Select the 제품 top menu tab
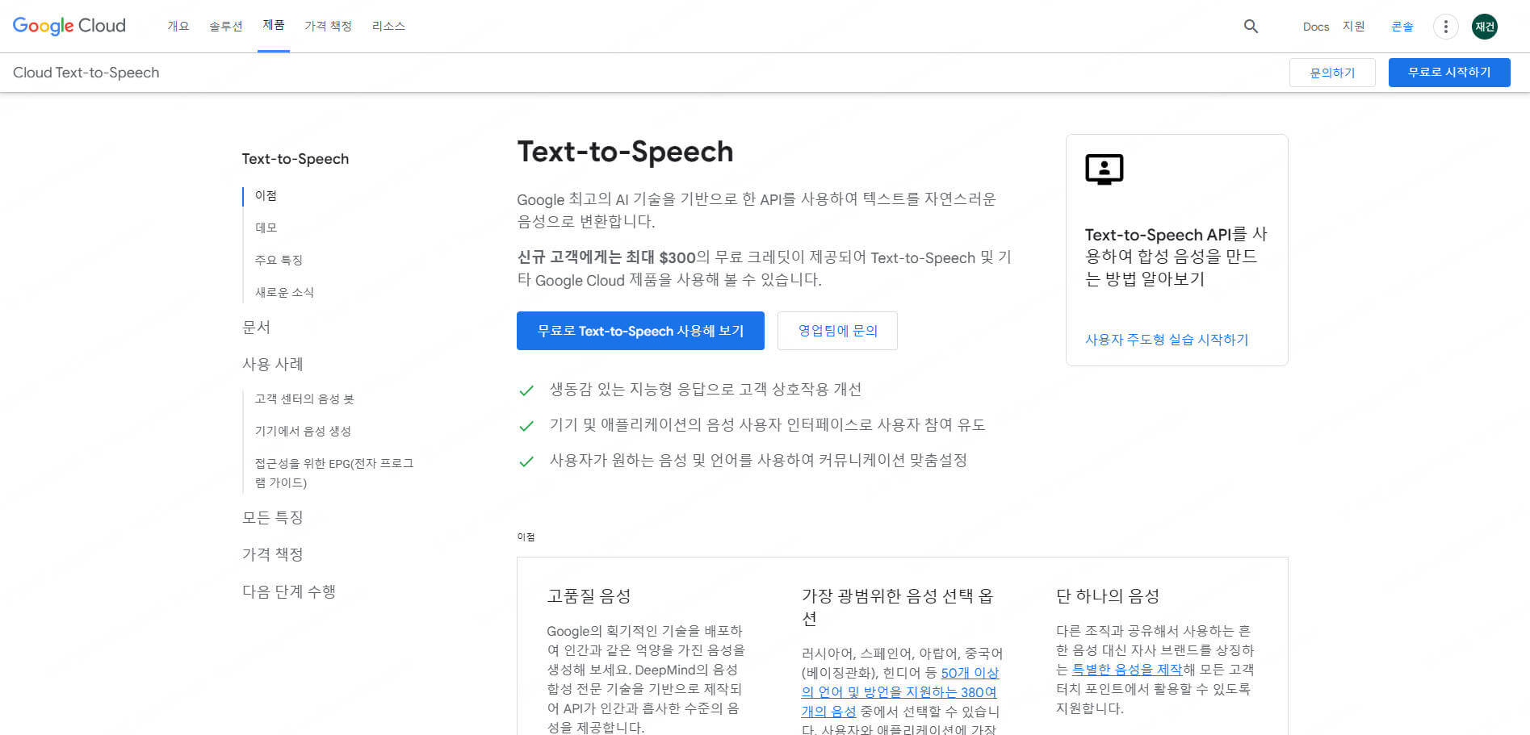Viewport: 1530px width, 735px height. pos(274,26)
